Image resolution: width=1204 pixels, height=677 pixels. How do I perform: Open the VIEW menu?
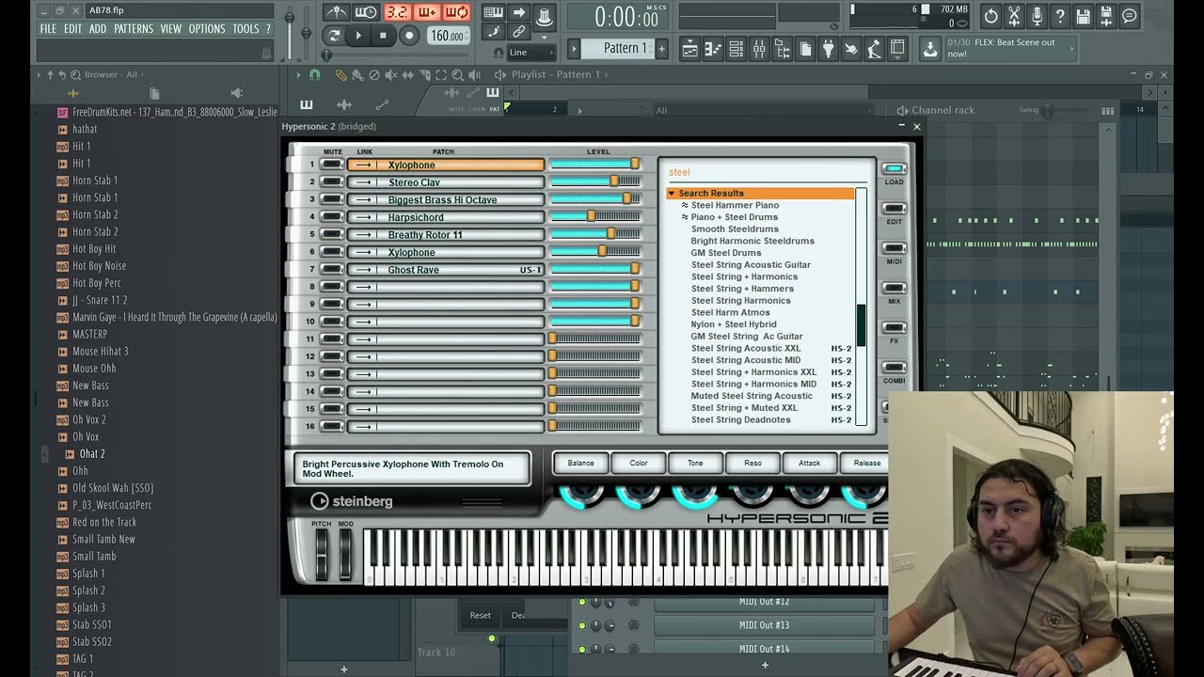(171, 29)
